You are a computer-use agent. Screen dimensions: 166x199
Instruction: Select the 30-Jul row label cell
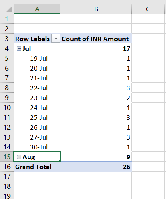point(37,147)
